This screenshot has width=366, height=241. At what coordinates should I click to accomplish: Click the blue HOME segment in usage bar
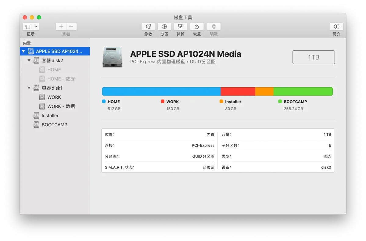161,91
